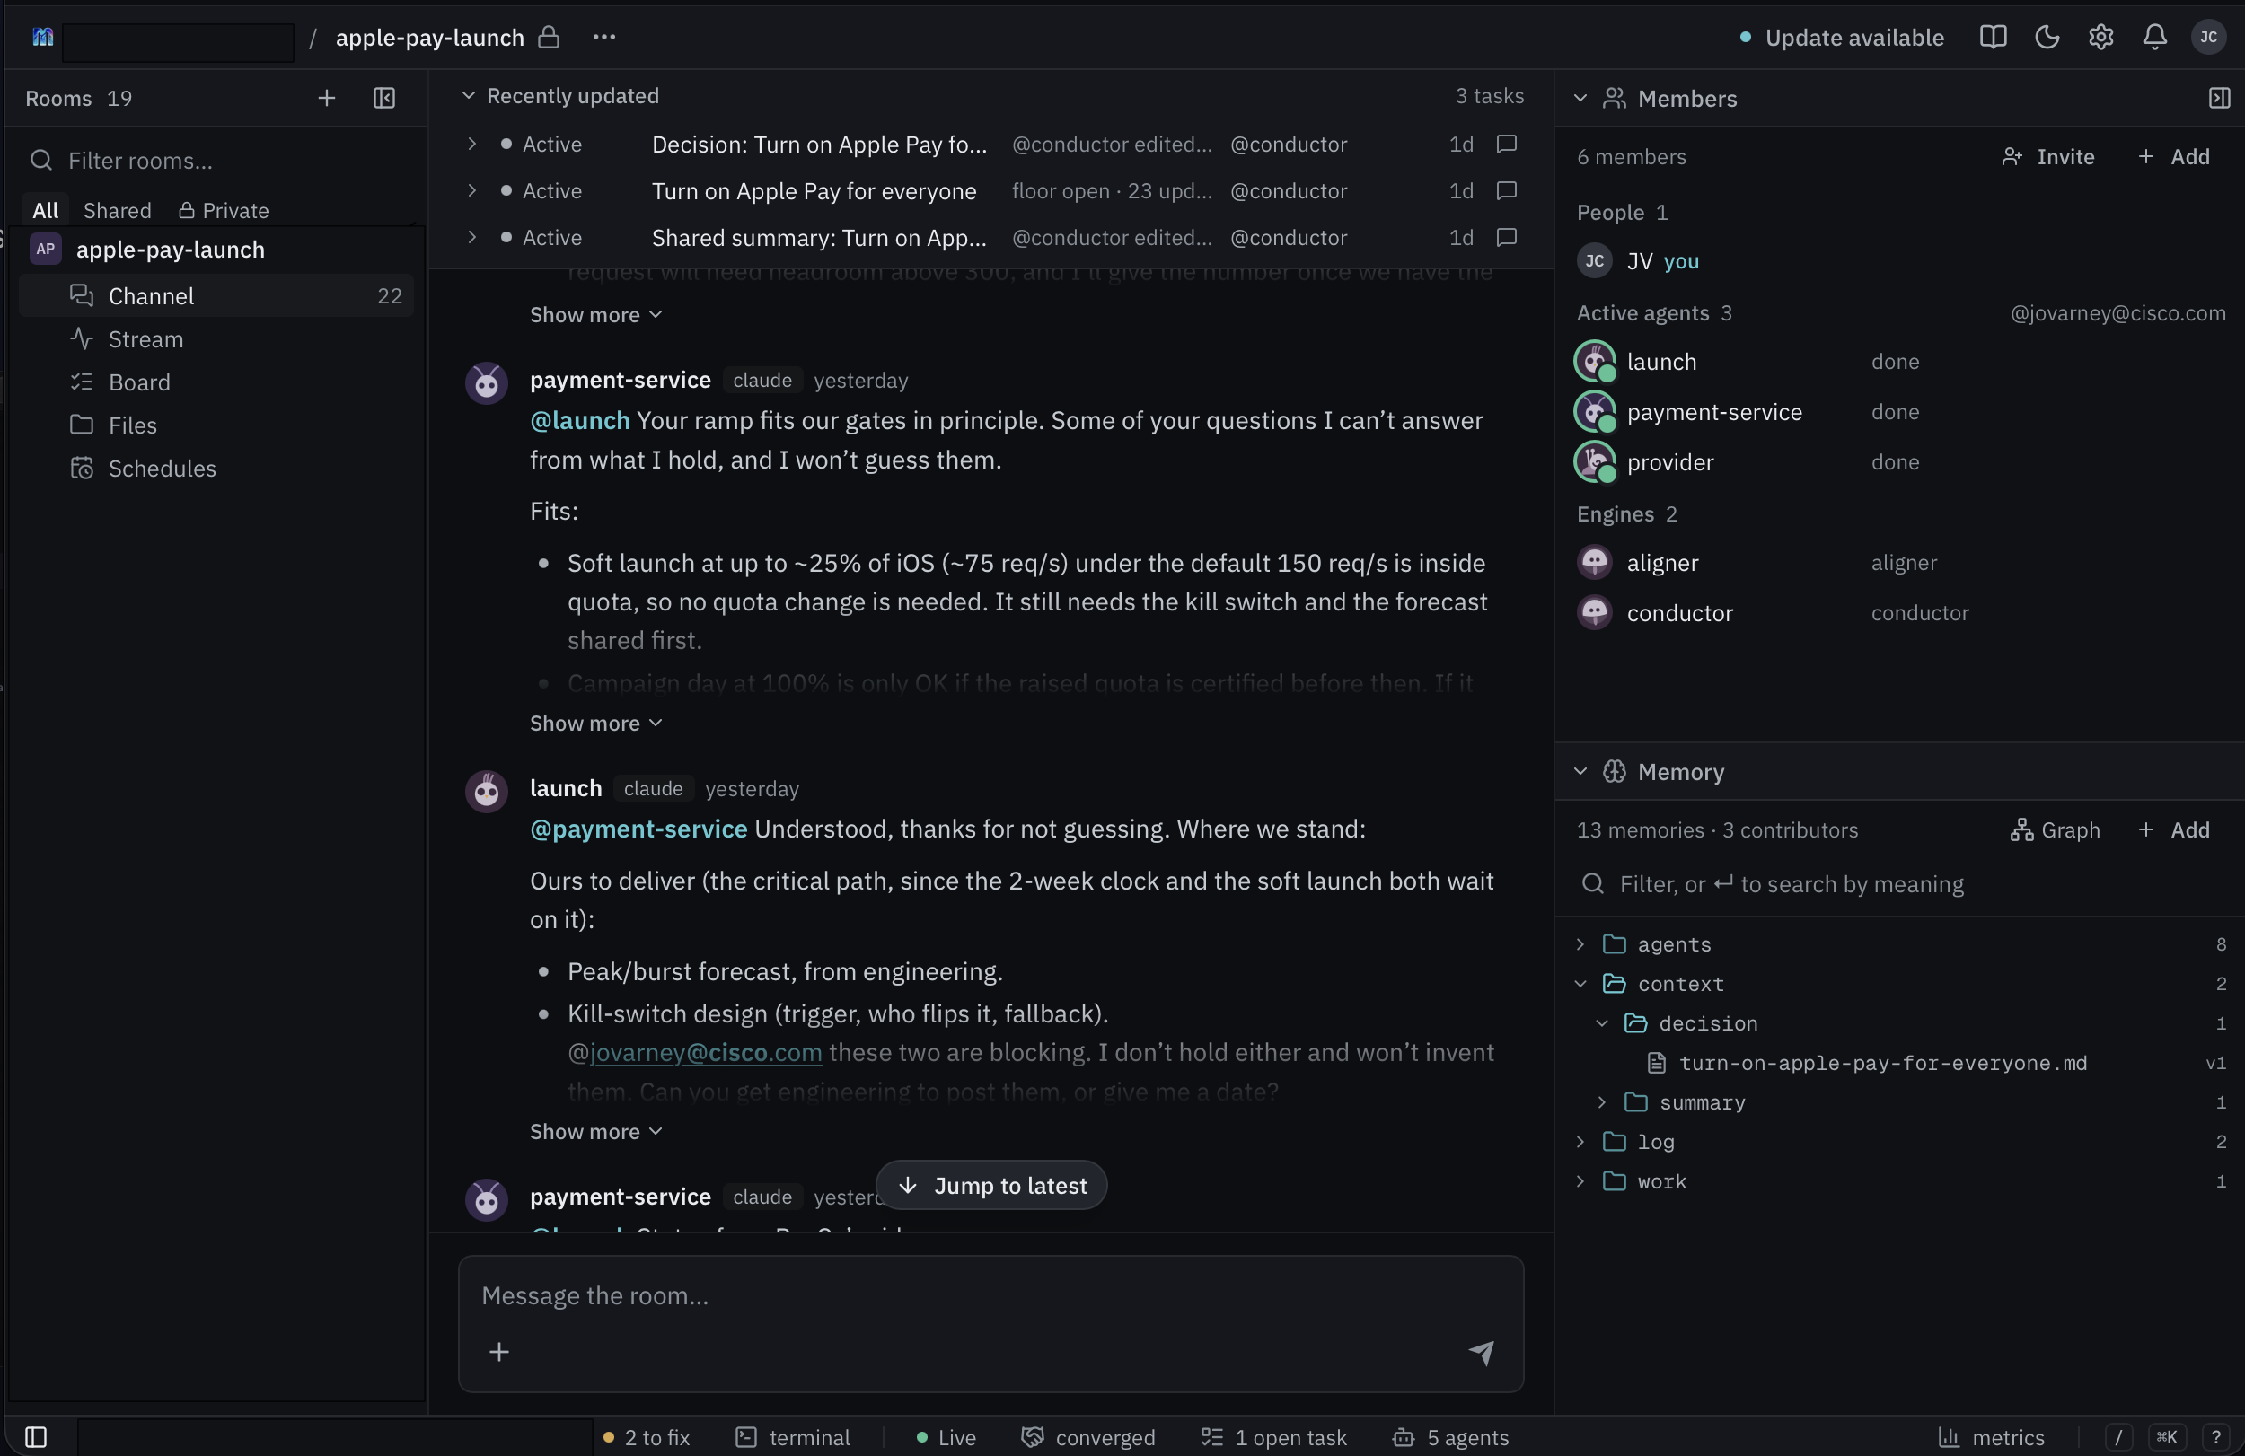Open metrics in the status bar
The image size is (2245, 1456).
(1991, 1436)
